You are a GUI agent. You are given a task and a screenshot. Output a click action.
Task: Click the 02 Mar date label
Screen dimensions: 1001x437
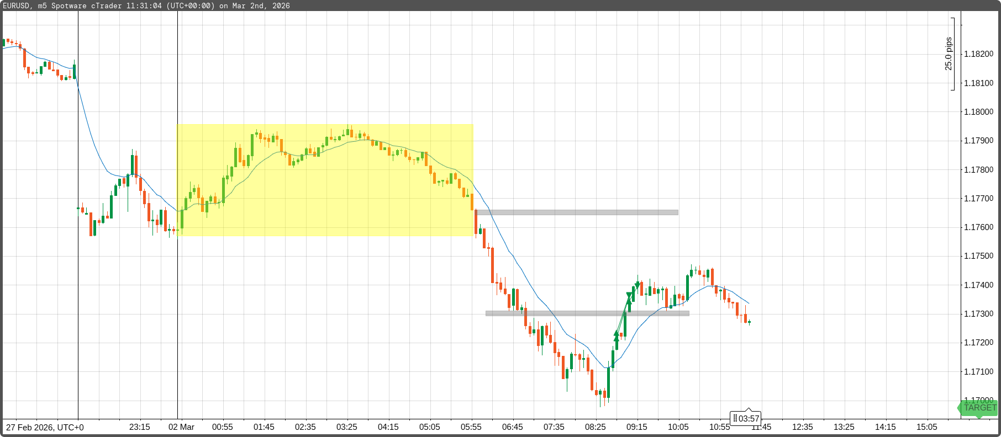point(181,427)
